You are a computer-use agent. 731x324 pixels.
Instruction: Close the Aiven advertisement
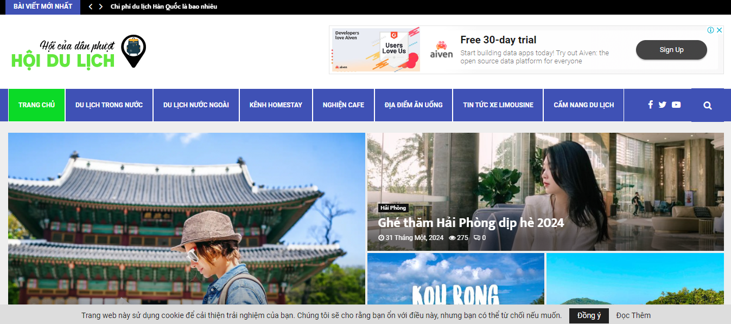(720, 30)
